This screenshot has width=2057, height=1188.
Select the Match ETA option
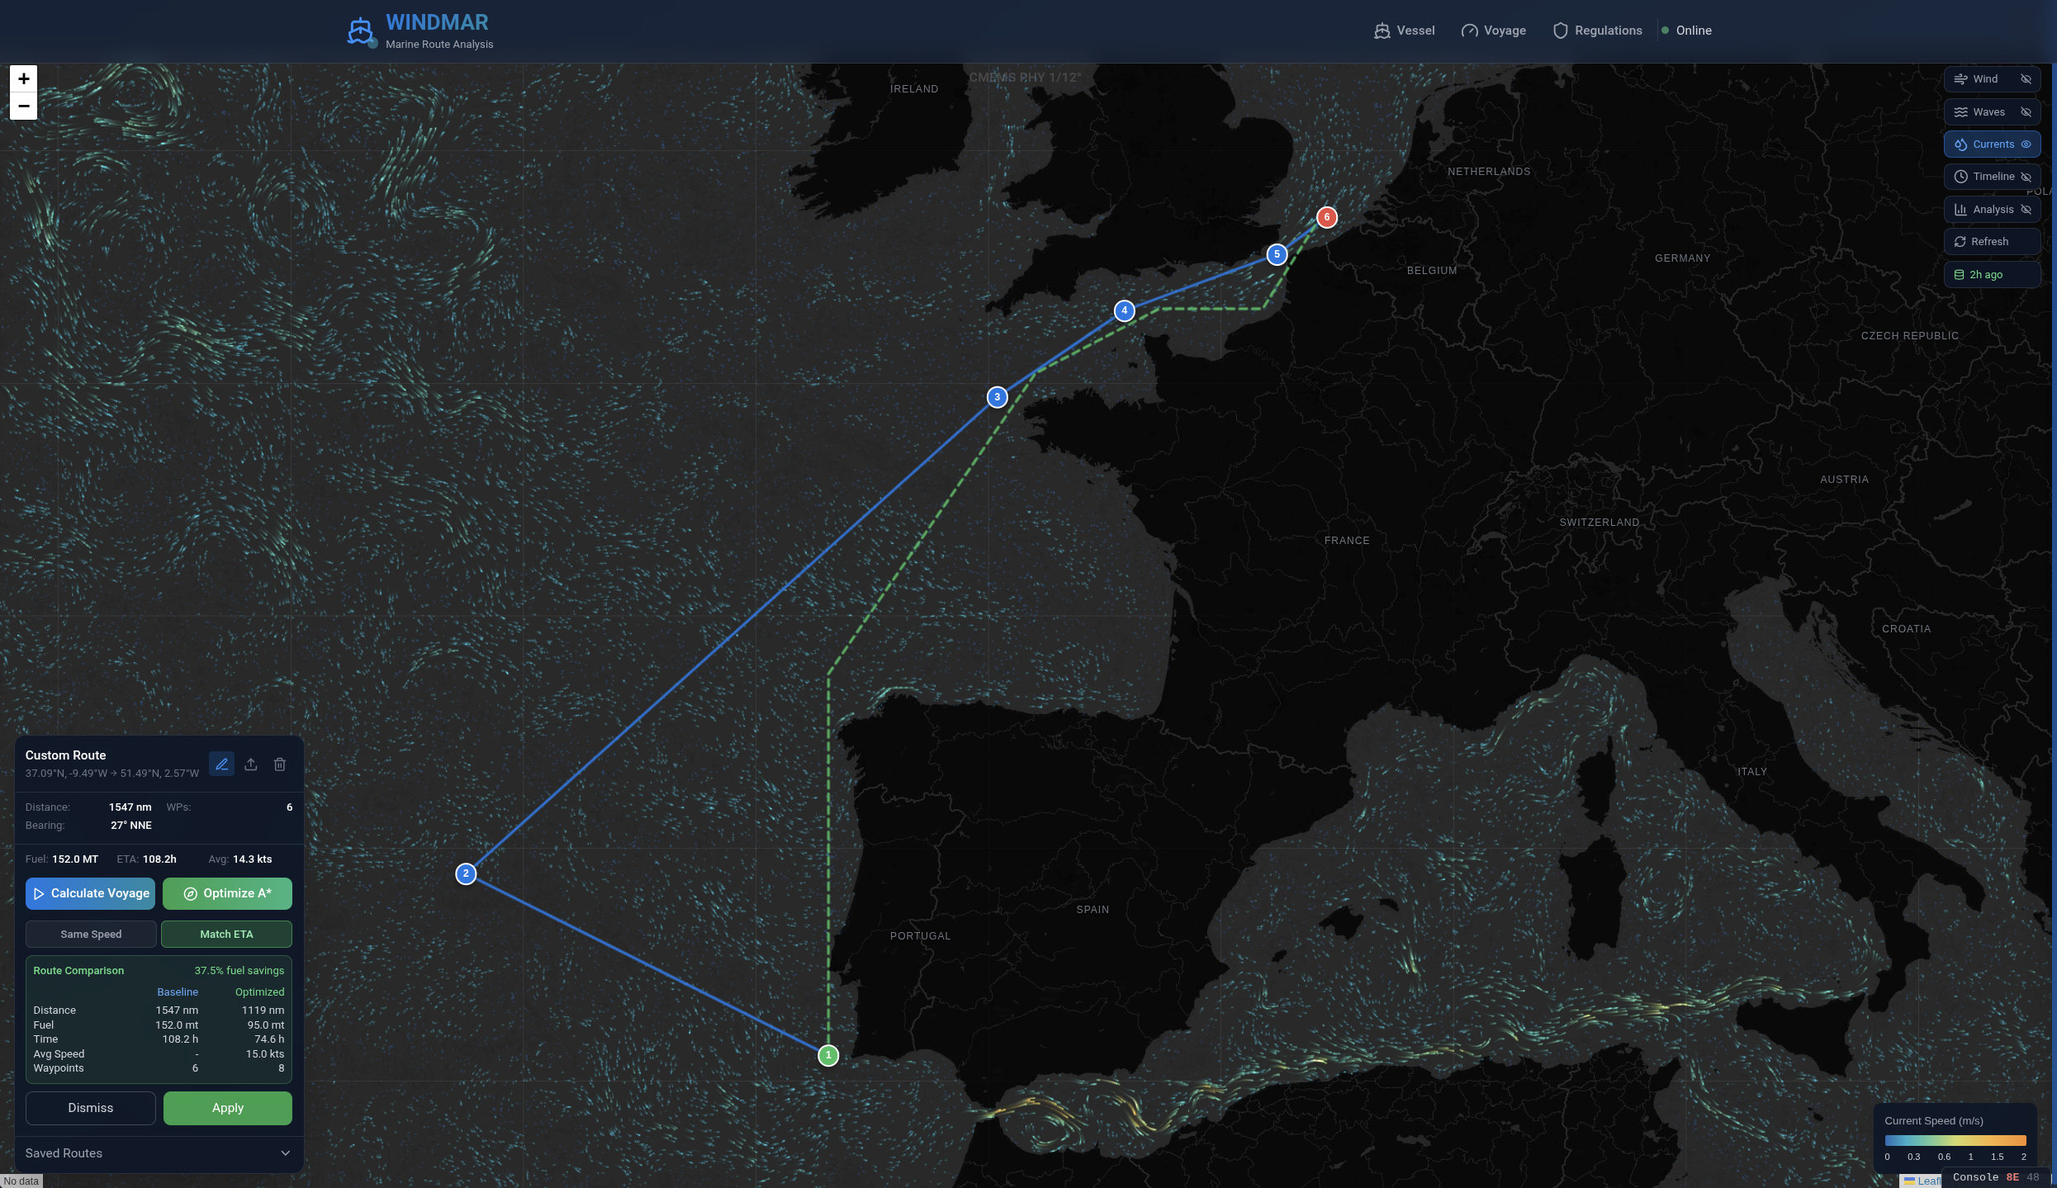point(226,934)
